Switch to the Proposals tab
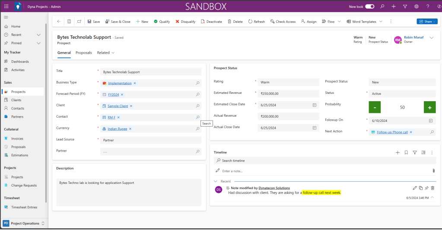 (x=83, y=53)
